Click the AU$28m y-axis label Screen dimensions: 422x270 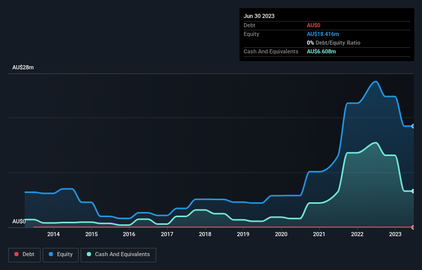(x=23, y=67)
